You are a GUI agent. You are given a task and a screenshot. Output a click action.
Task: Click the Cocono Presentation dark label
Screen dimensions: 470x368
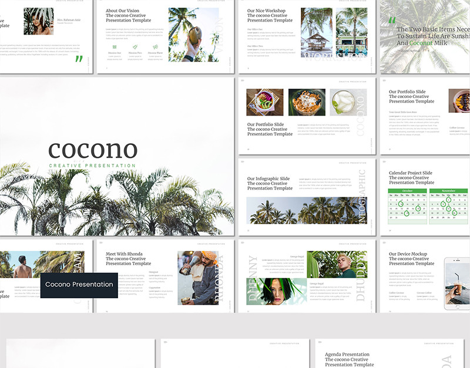tap(78, 285)
